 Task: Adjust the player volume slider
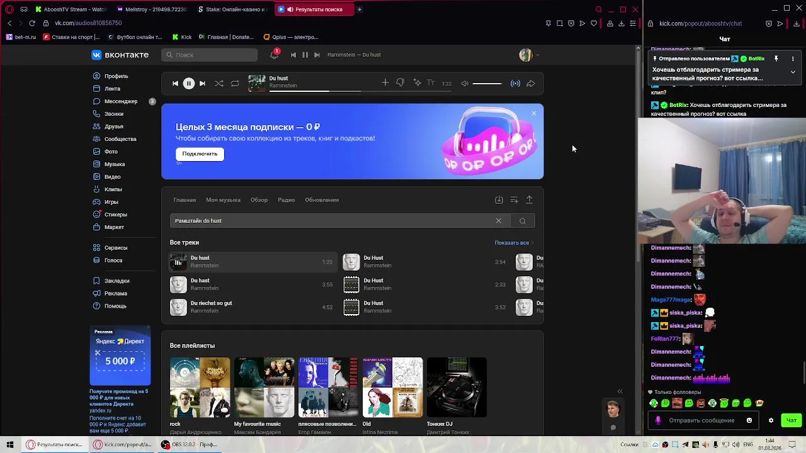pos(487,83)
